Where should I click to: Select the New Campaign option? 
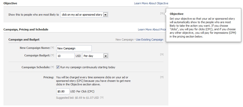pyautogui.click(x=124, y=40)
